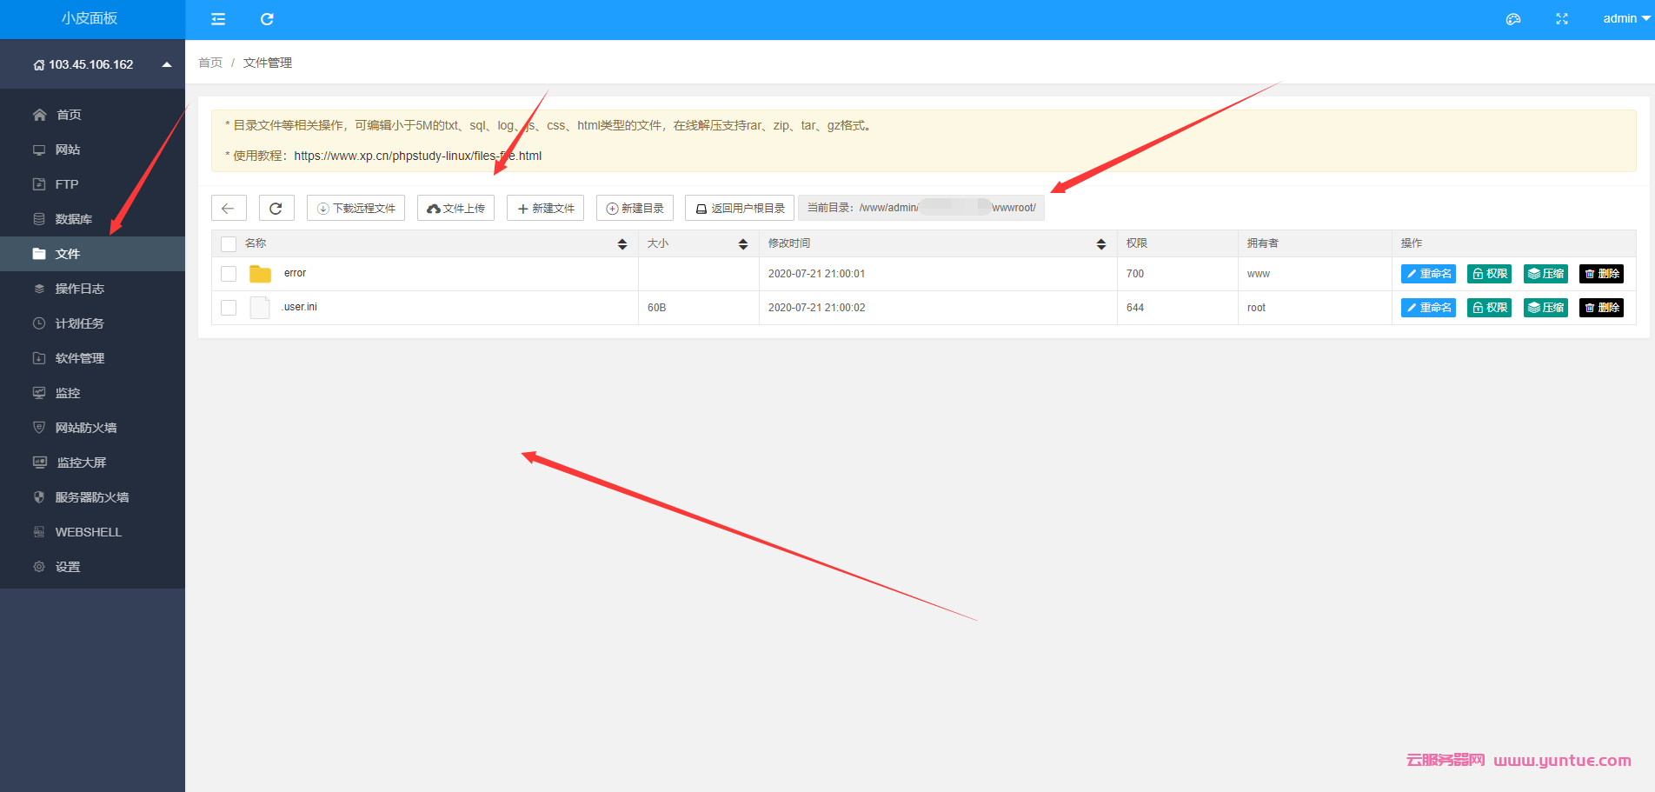Go back using the left arrow button
Viewport: 1655px width, 792px height.
[229, 209]
